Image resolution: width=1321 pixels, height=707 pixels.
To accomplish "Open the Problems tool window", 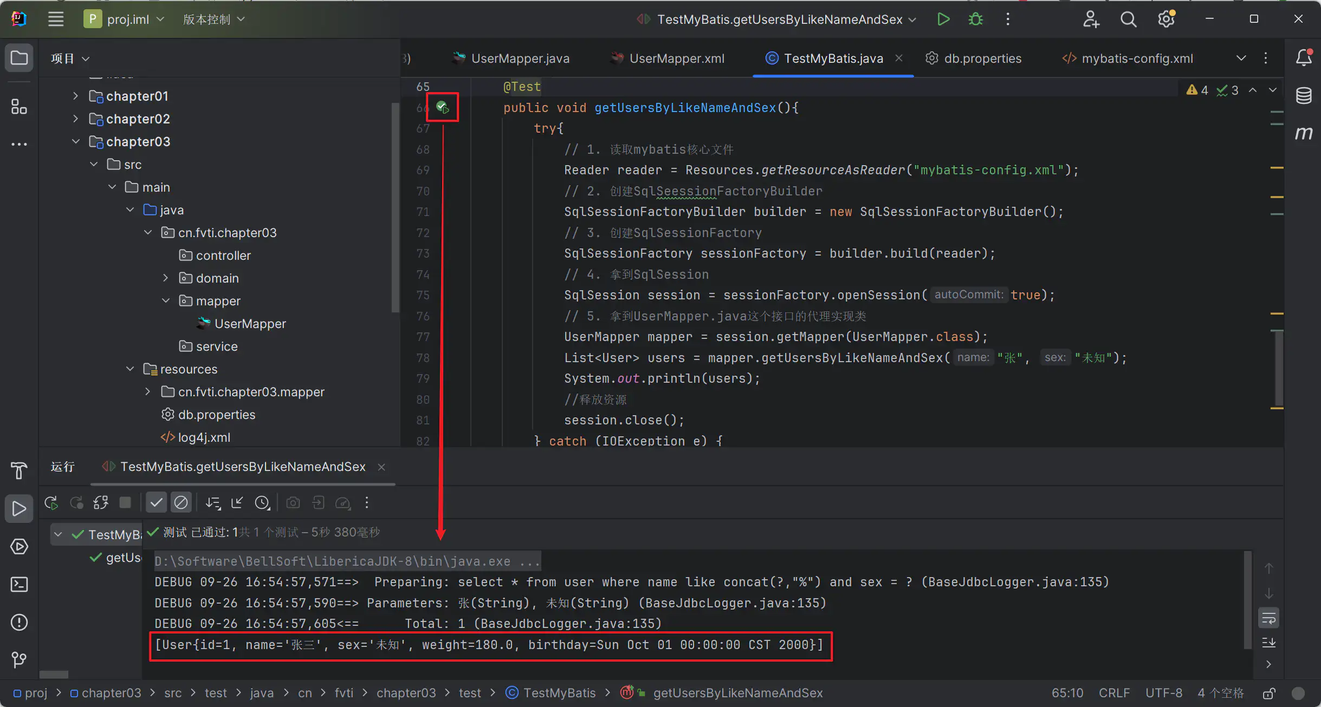I will click(19, 622).
